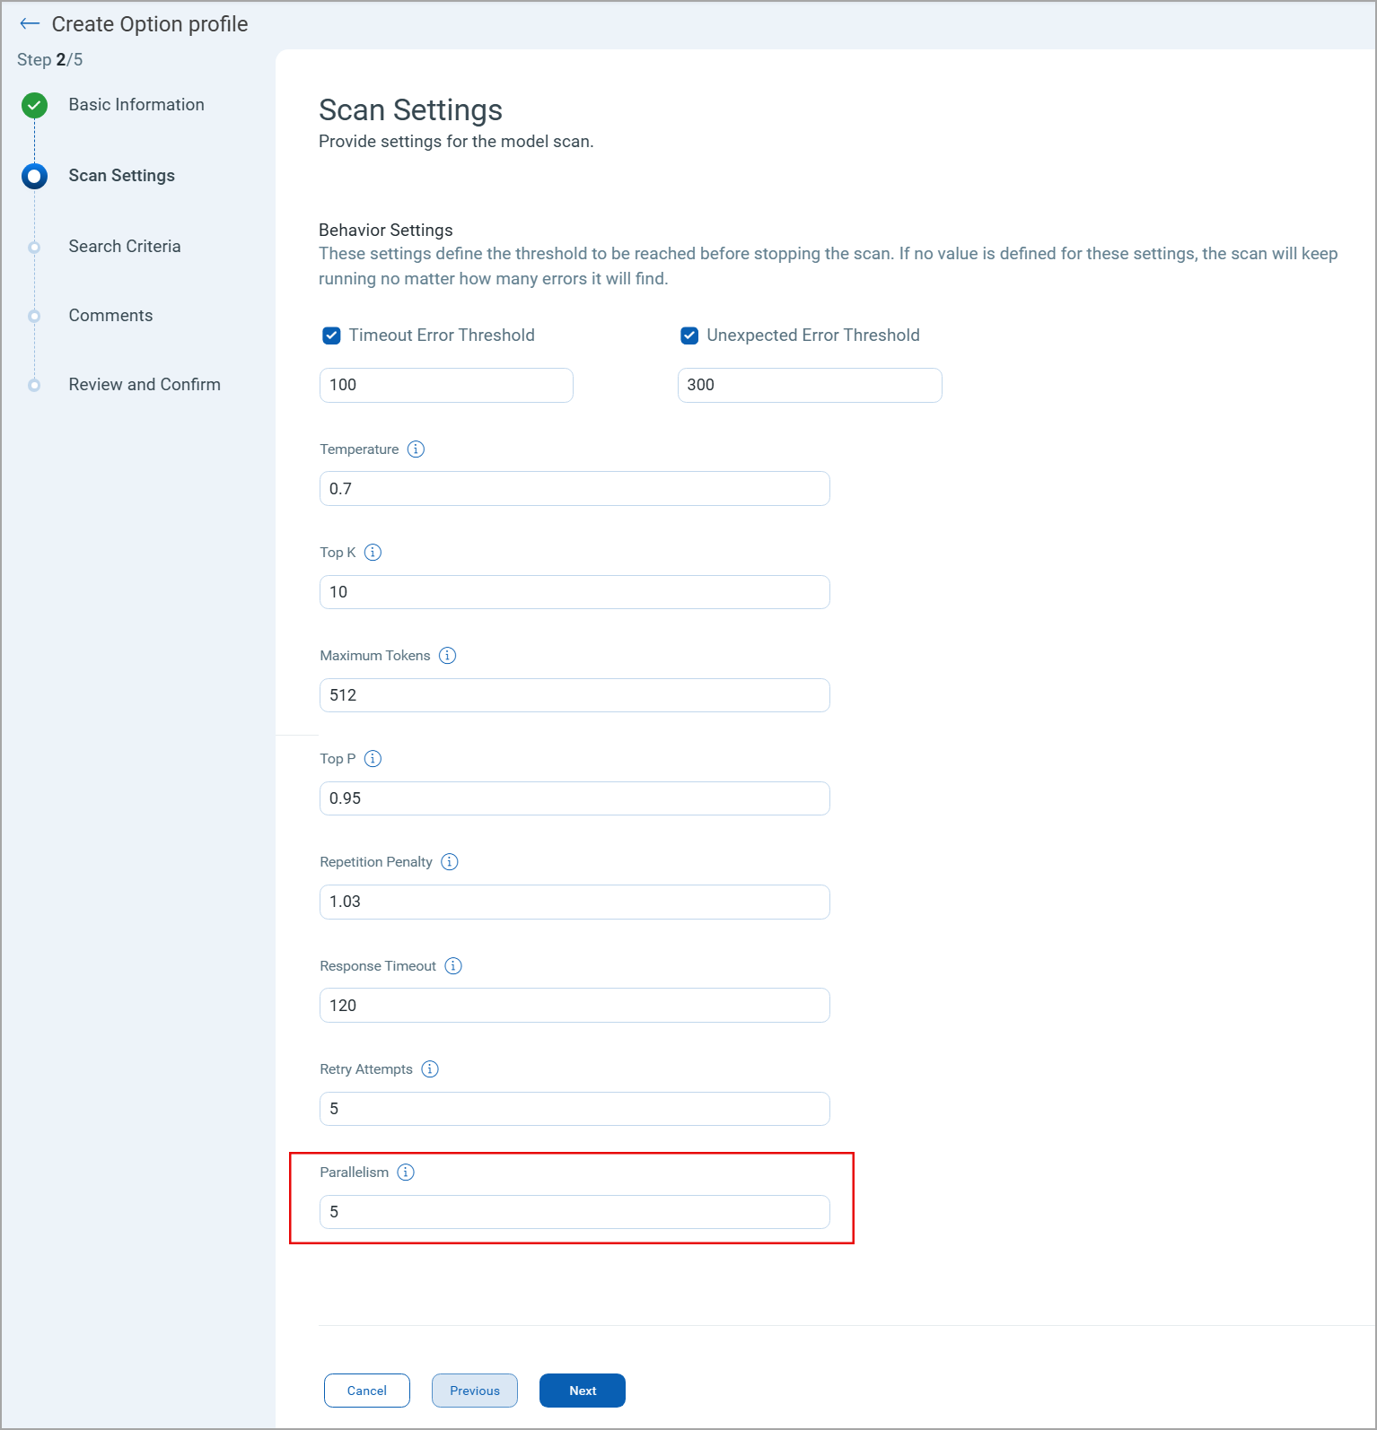This screenshot has height=1430, width=1377.
Task: Click the Retry Attempts input field
Action: pyautogui.click(x=574, y=1109)
